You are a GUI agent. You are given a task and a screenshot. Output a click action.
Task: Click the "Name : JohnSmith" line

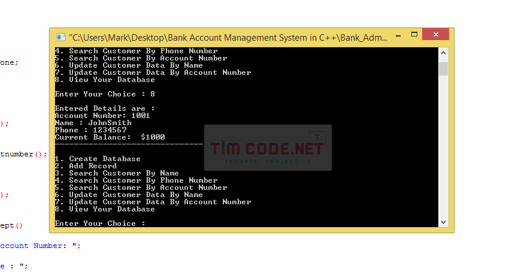click(93, 123)
